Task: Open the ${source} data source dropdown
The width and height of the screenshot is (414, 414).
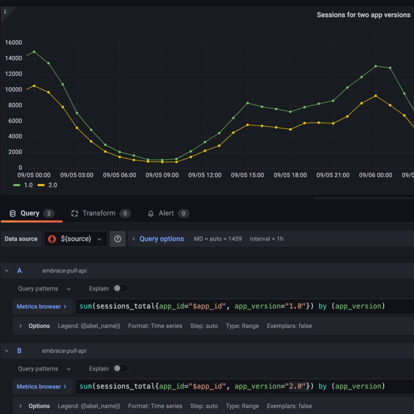Action: tap(76, 239)
